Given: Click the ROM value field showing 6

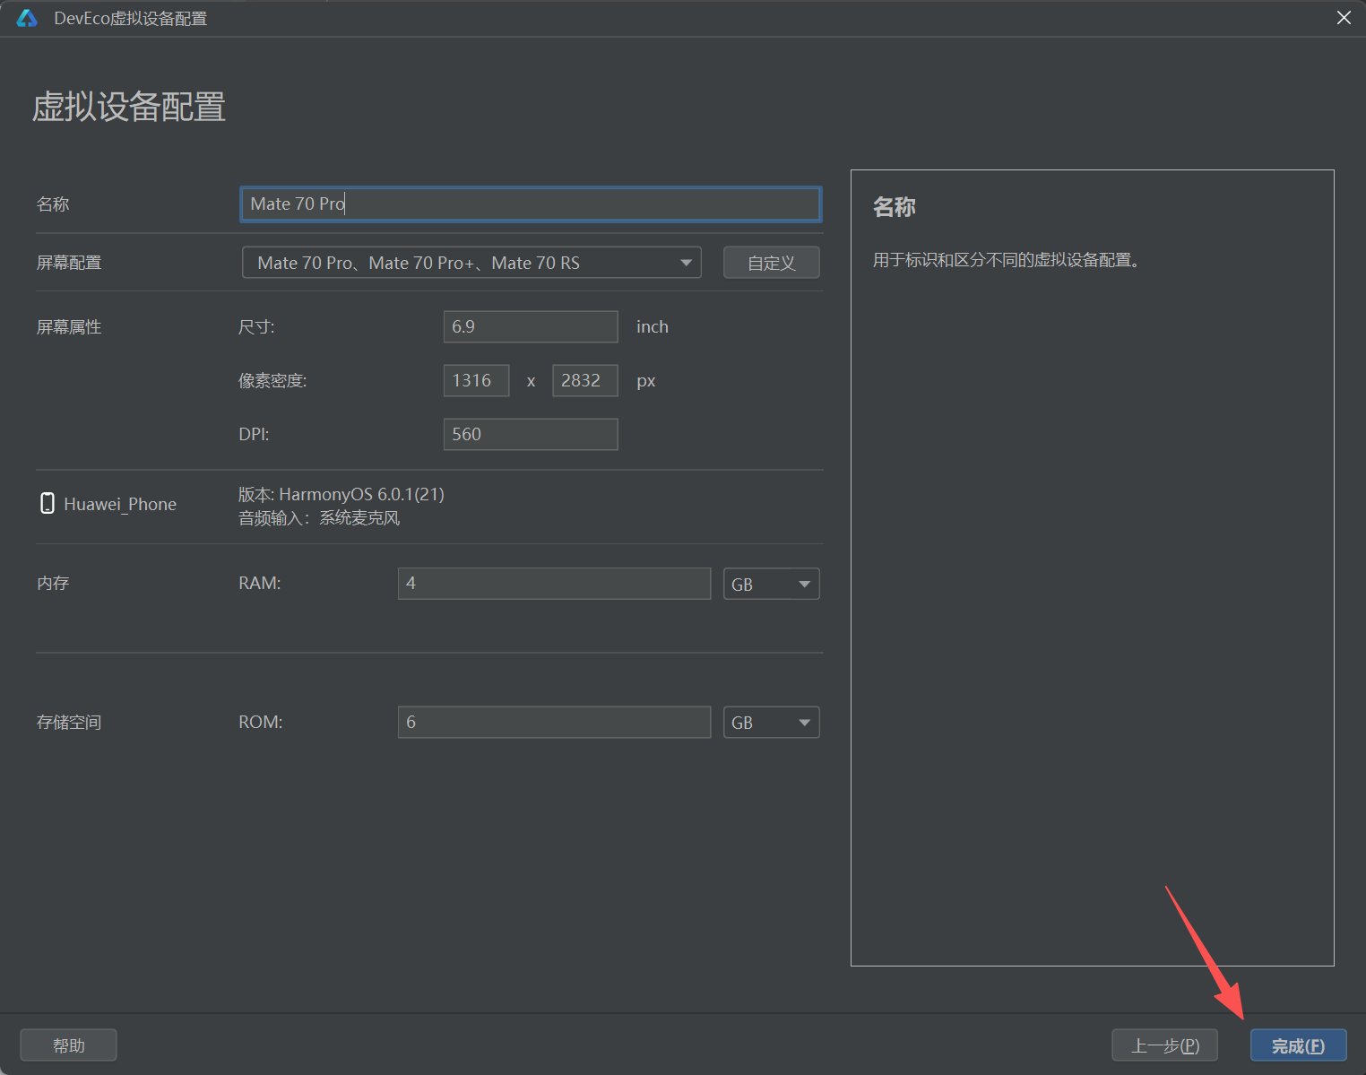Looking at the screenshot, I should [554, 723].
